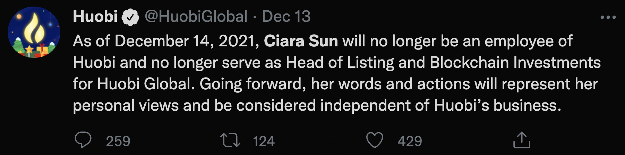The height and width of the screenshot is (155, 625).
Task: Click the 259 replies count
Action: [118, 141]
